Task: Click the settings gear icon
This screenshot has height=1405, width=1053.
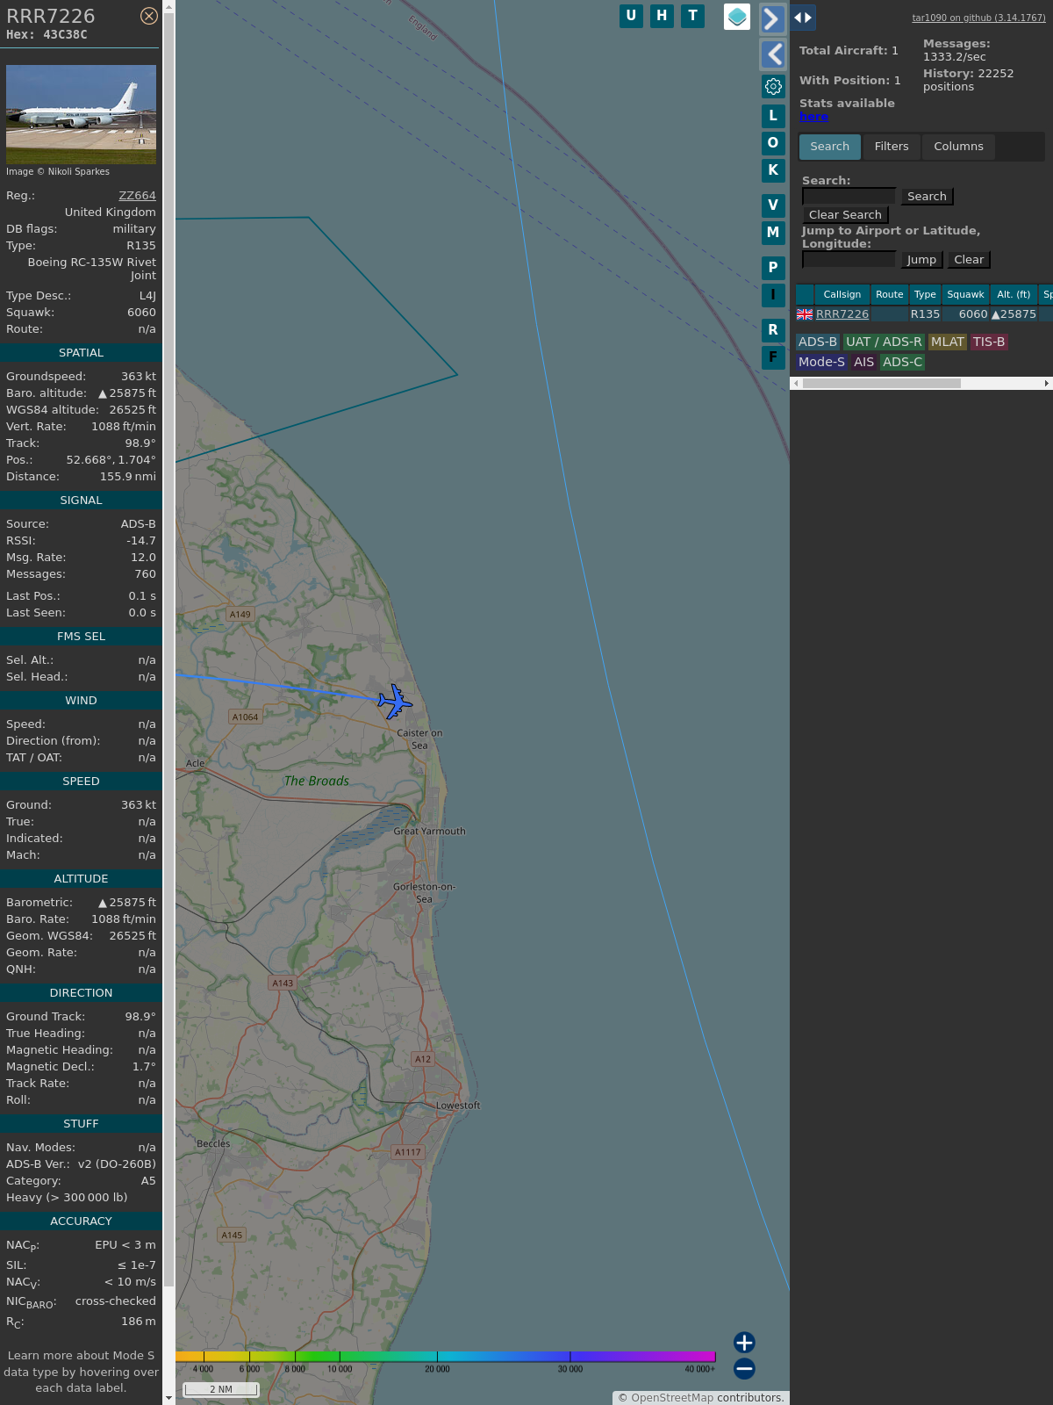Action: (773, 86)
